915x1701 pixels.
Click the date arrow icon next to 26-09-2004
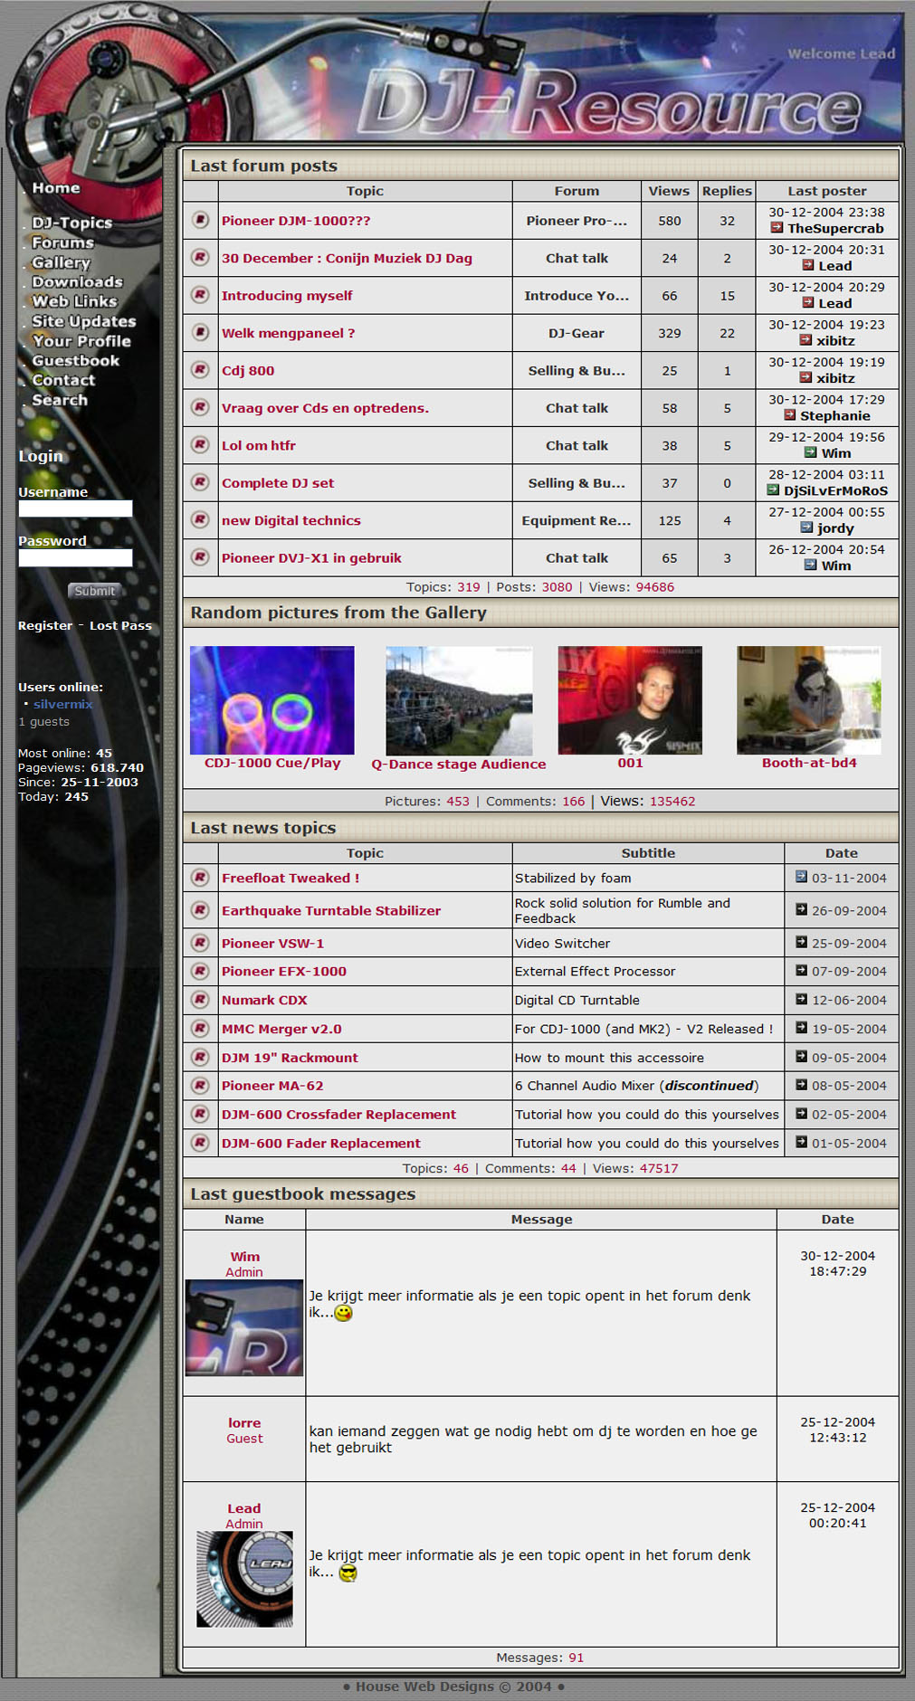click(801, 909)
